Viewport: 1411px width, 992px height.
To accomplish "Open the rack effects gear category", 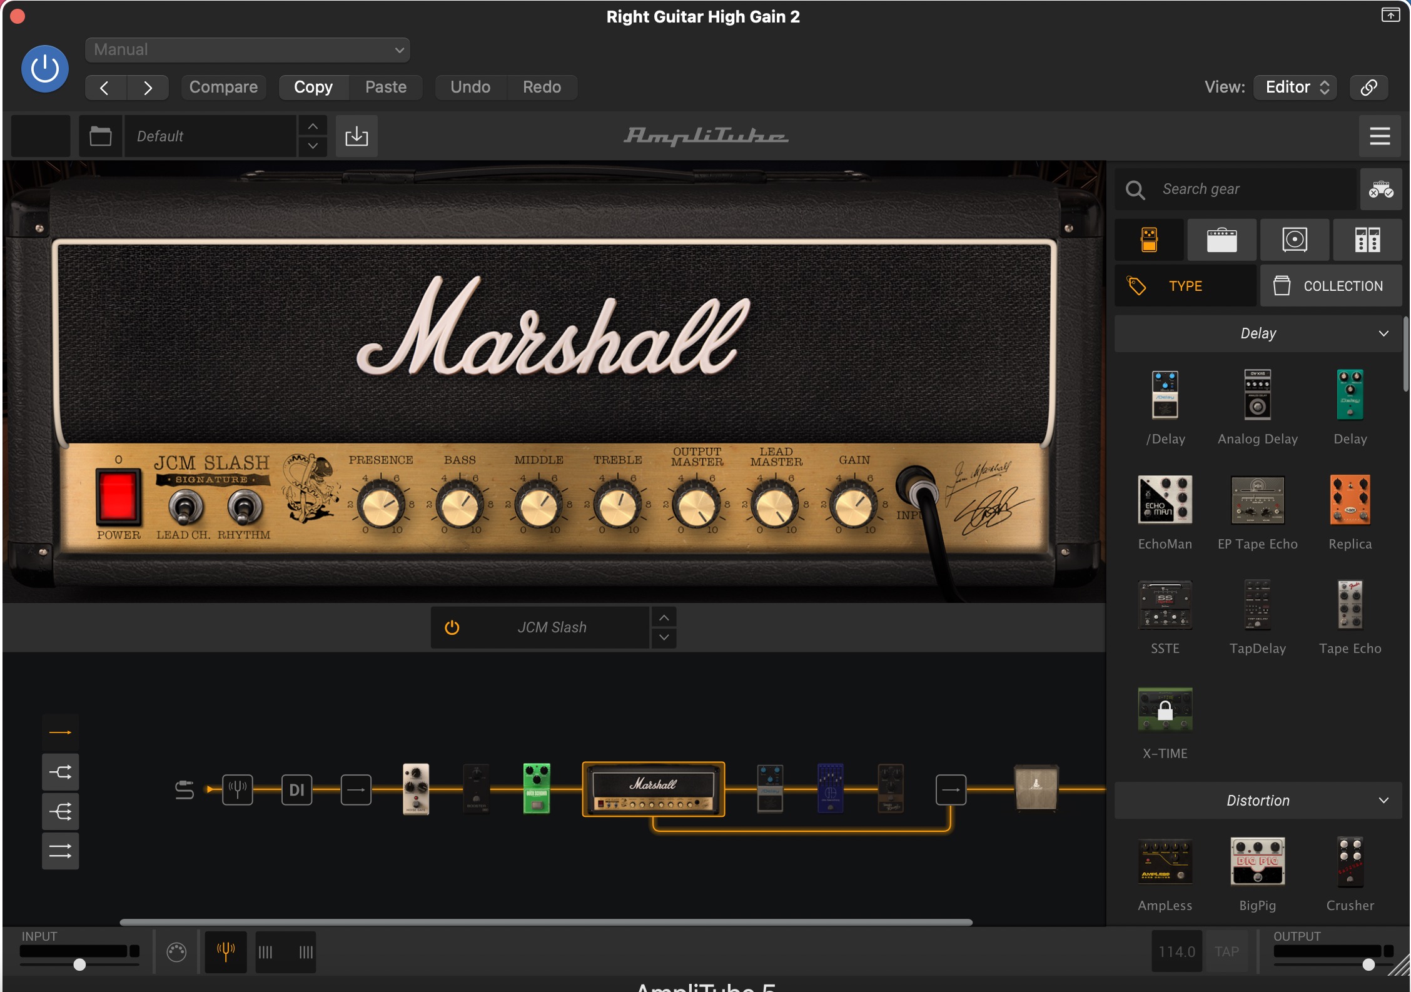I will point(1367,240).
